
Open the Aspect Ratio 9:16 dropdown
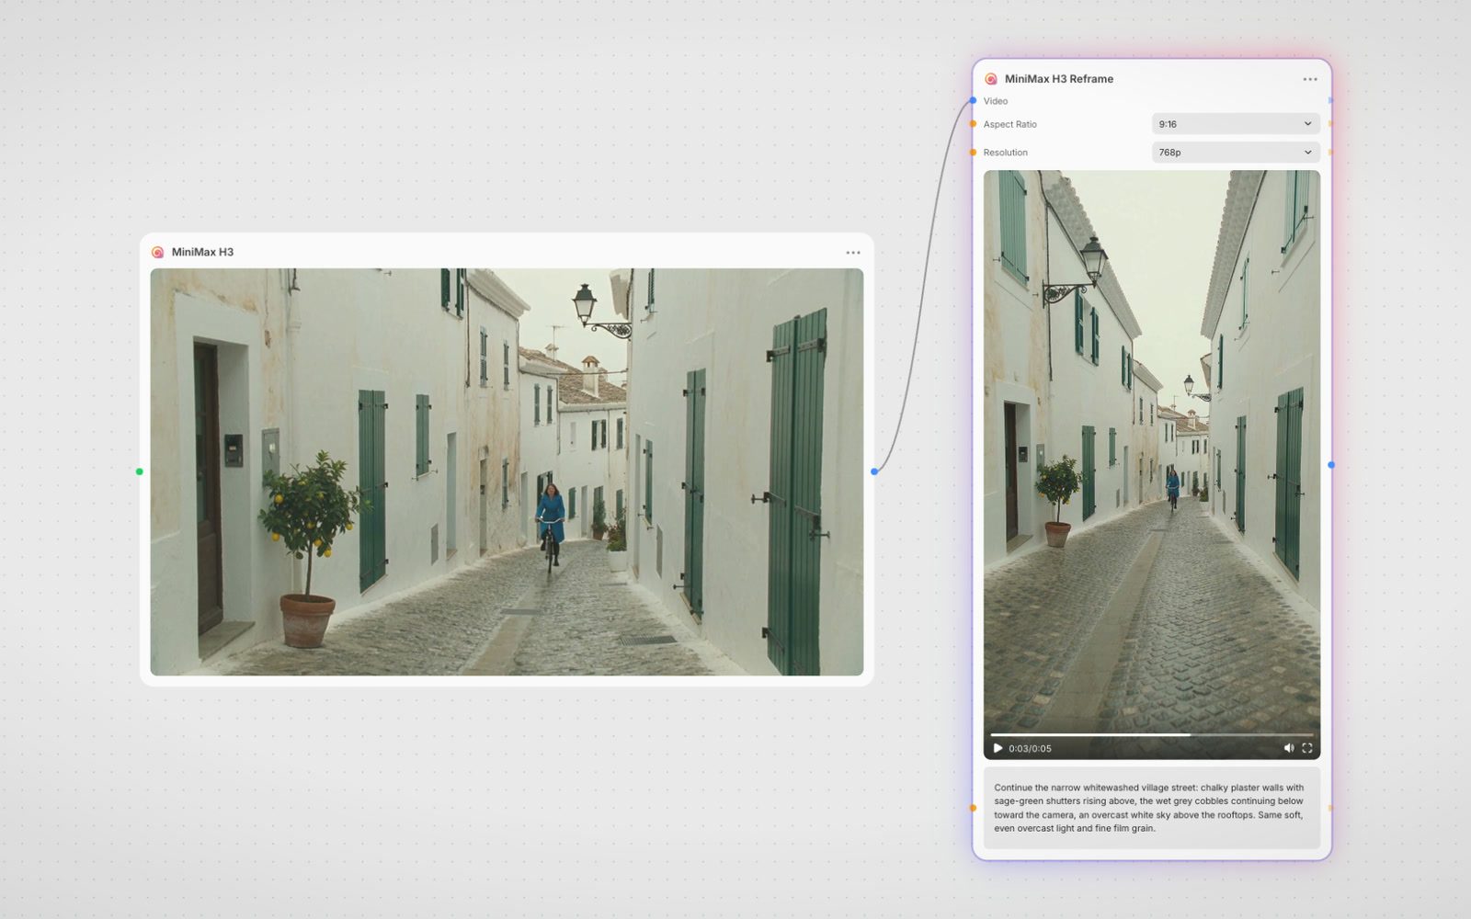pos(1236,124)
